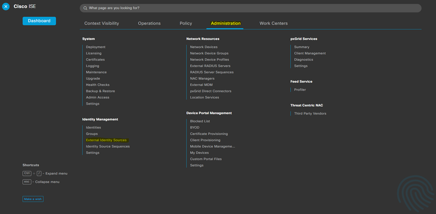Select External RADIUS Servers
Screen dimensions: 436x214
click(210, 66)
